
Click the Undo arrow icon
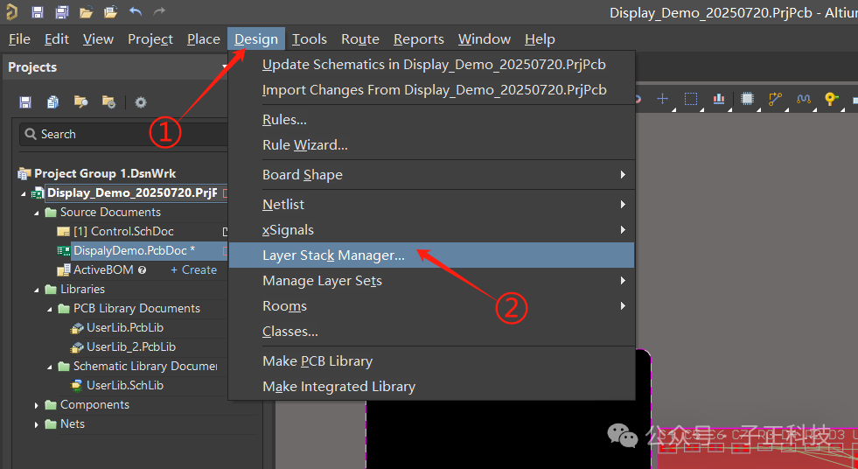tap(136, 11)
